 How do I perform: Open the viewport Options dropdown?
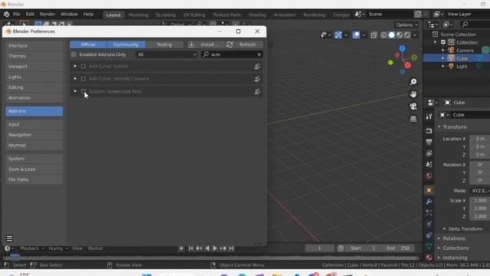[x=407, y=25]
